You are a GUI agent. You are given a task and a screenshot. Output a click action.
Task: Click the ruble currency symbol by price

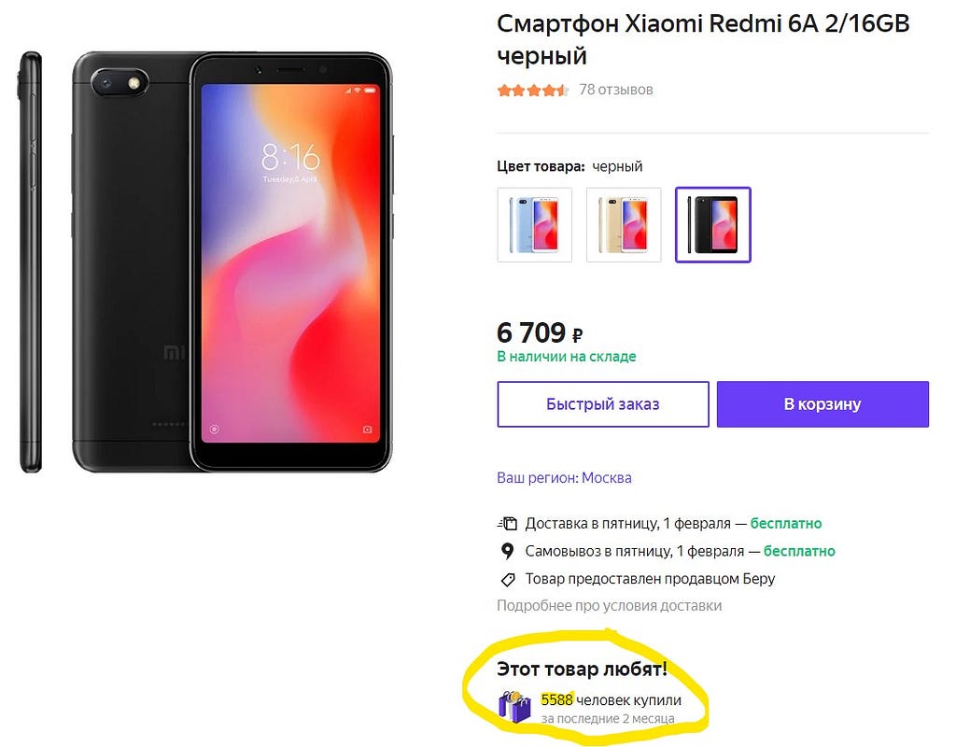[577, 334]
